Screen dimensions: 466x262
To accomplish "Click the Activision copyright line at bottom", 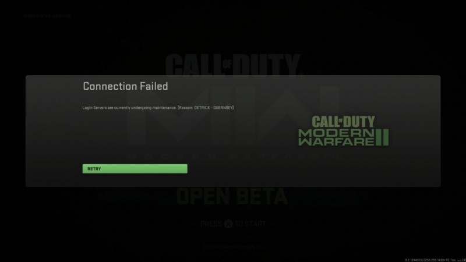I will [233, 246].
